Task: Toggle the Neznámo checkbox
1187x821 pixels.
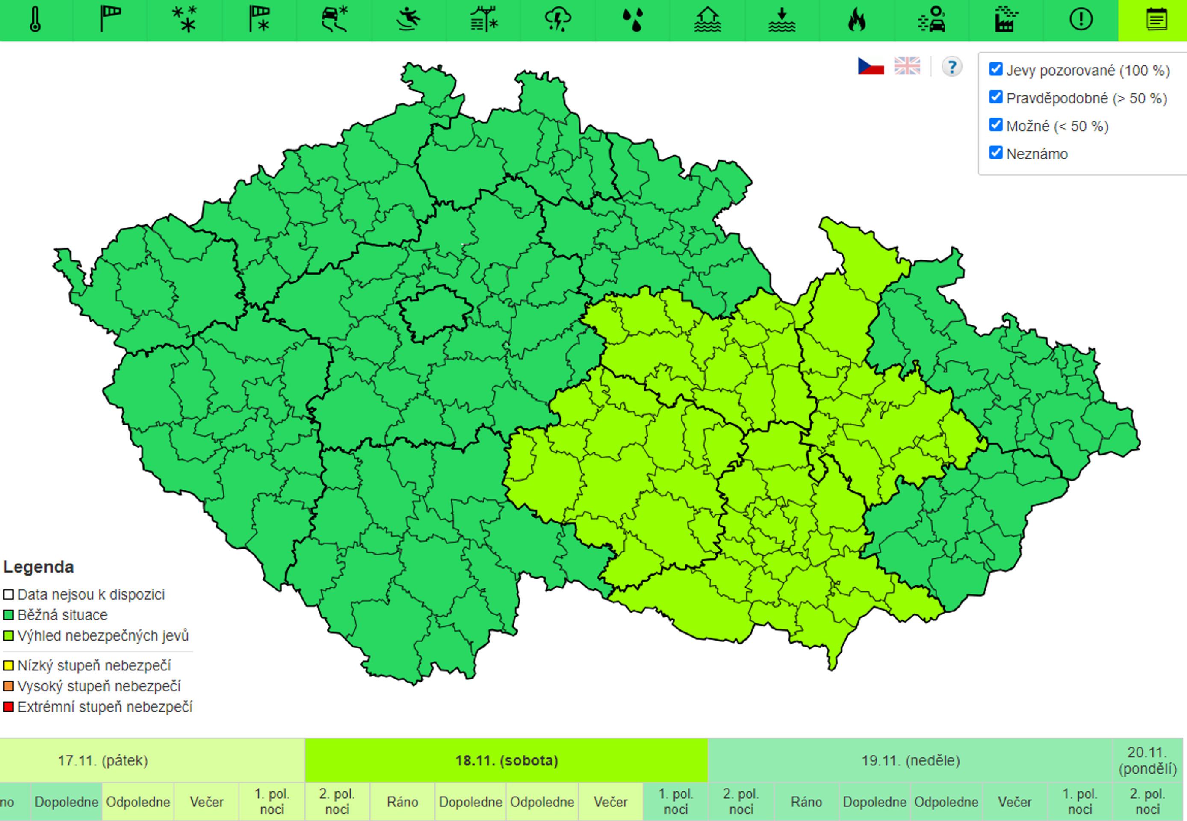Action: tap(996, 152)
